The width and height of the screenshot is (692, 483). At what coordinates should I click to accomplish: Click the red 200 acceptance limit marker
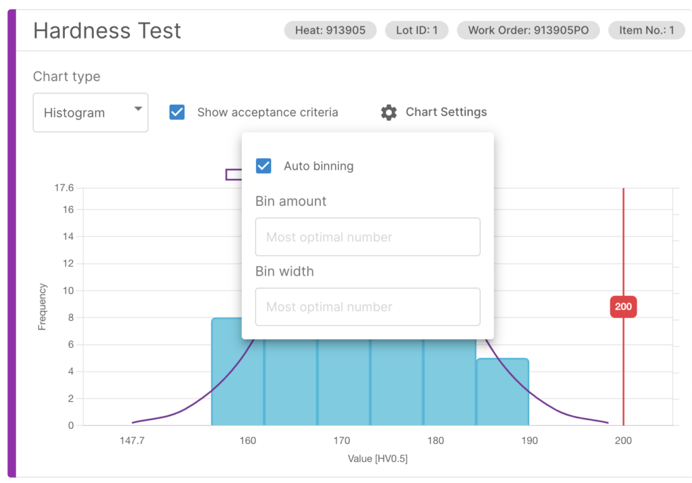pyautogui.click(x=623, y=307)
